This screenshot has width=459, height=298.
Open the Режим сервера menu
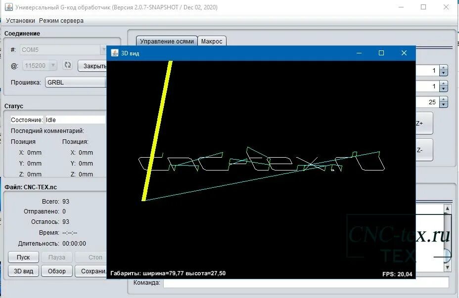pyautogui.click(x=61, y=21)
